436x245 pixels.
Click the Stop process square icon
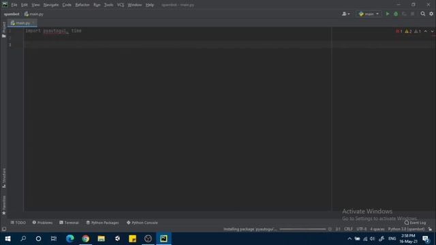(x=413, y=14)
